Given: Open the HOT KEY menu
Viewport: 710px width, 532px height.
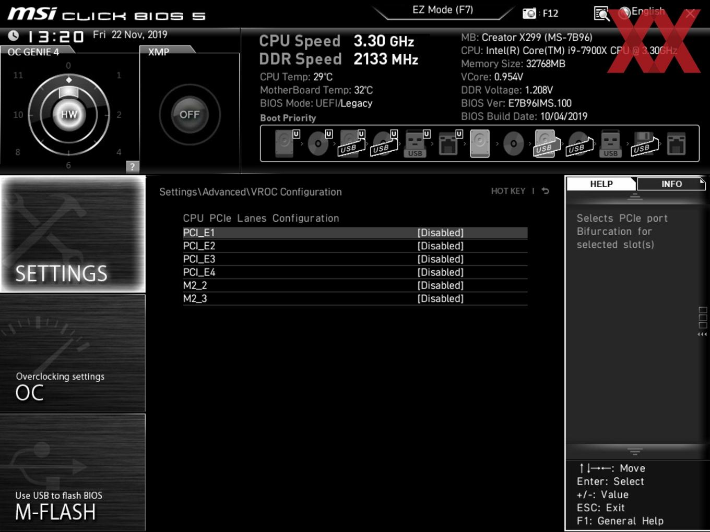Looking at the screenshot, I should click(508, 191).
